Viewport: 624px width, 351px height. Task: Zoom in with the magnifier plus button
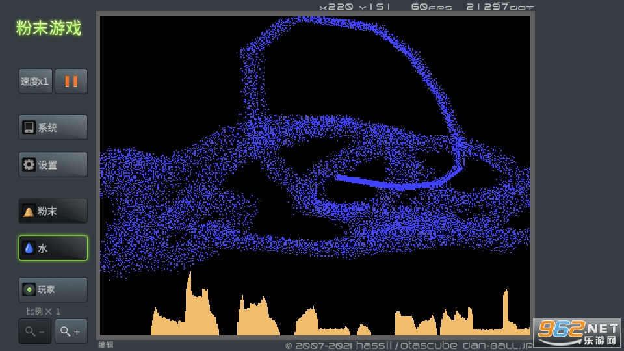(71, 331)
